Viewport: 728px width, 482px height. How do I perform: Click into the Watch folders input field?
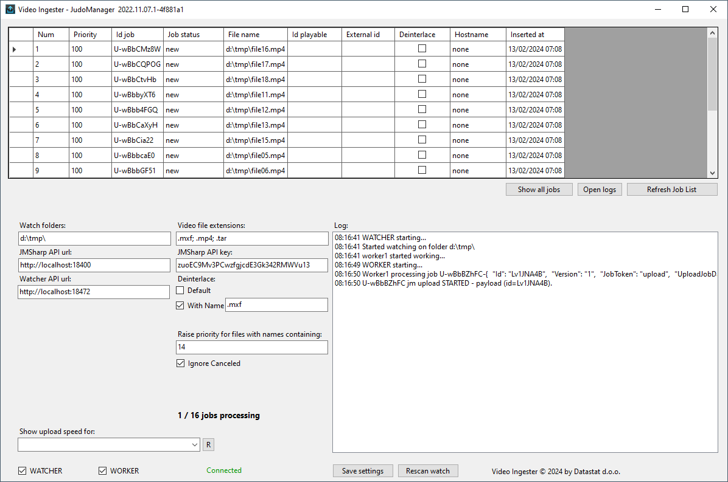coord(94,238)
